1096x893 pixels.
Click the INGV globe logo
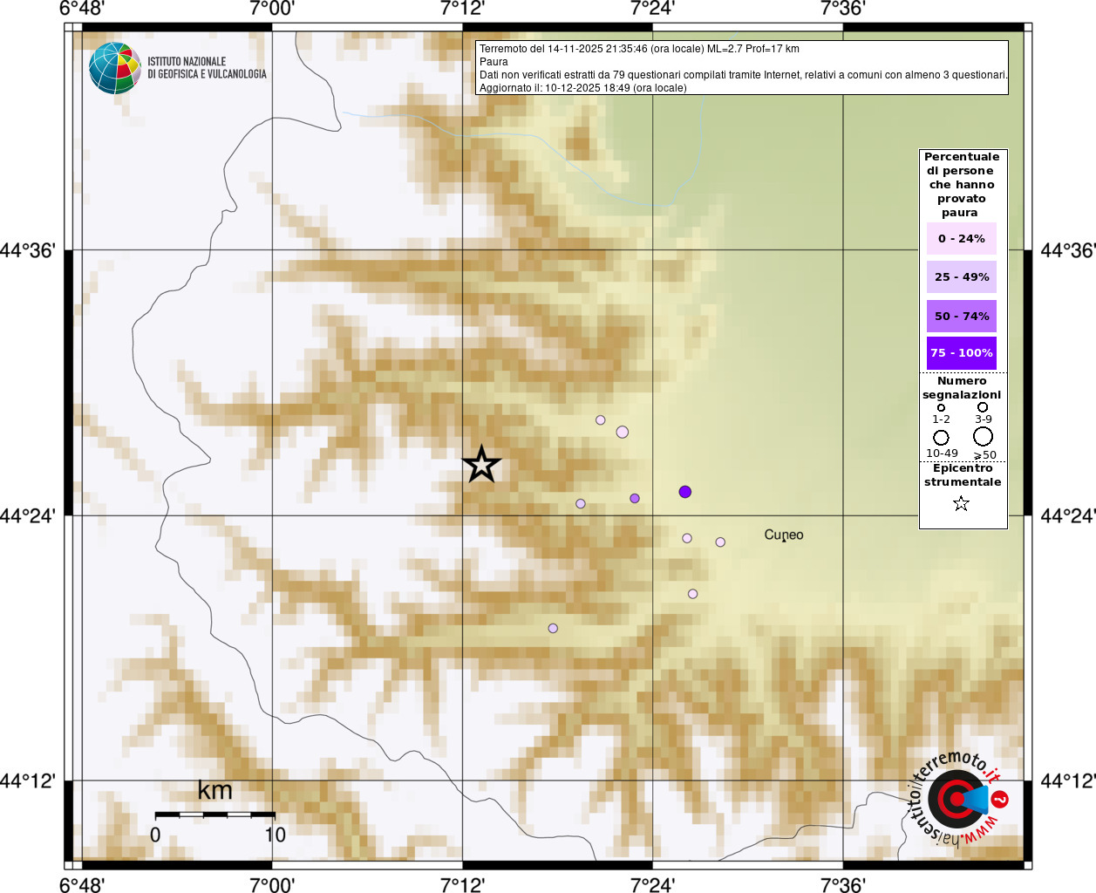coord(115,68)
